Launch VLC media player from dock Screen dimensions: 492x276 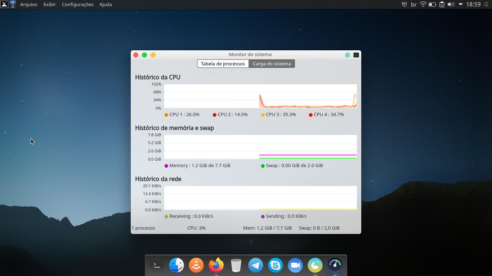tap(196, 265)
